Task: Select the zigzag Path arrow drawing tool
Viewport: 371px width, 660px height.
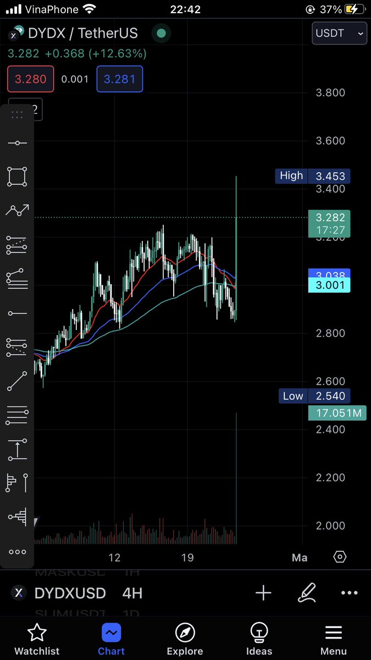Action: 17,210
